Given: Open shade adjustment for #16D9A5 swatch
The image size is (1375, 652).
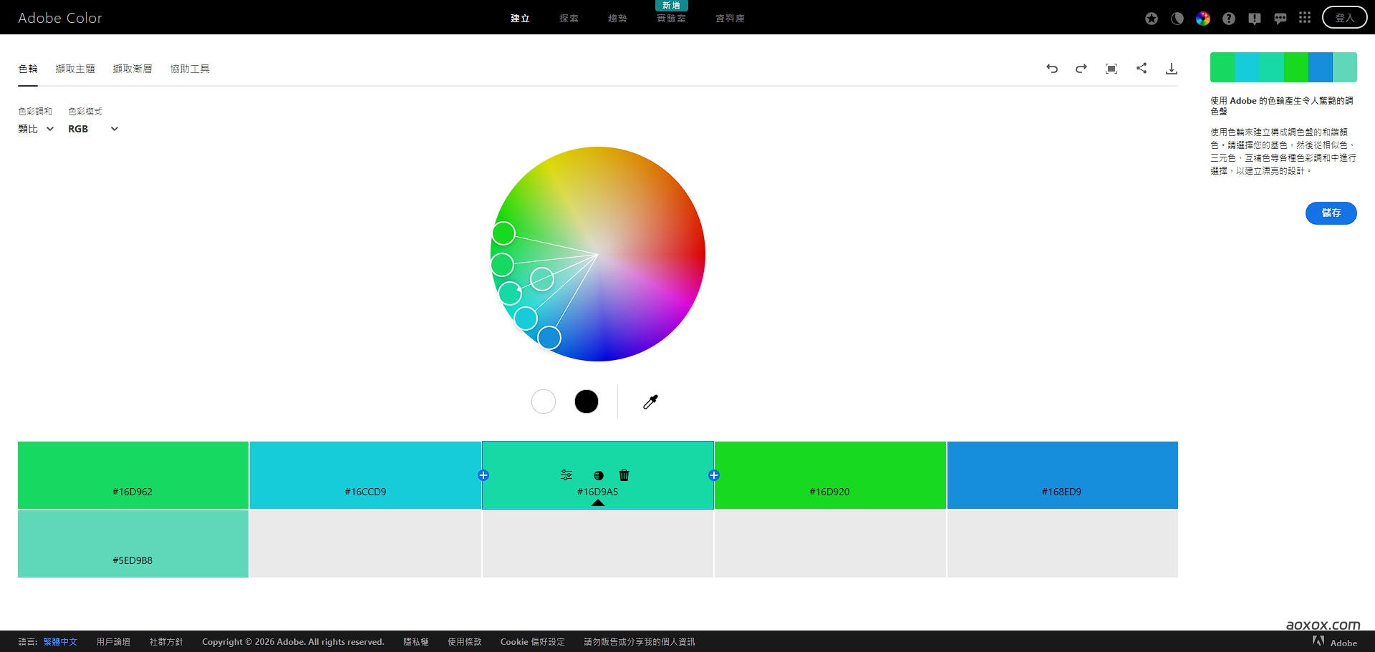Looking at the screenshot, I should click(x=599, y=475).
